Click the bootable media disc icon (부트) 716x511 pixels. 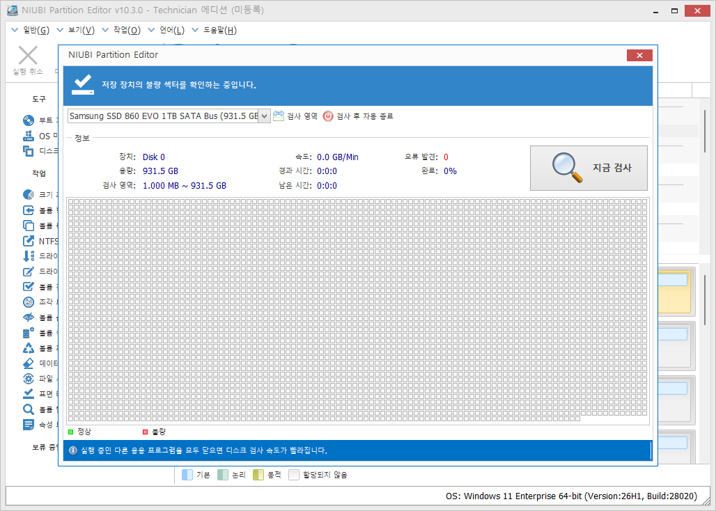[29, 120]
